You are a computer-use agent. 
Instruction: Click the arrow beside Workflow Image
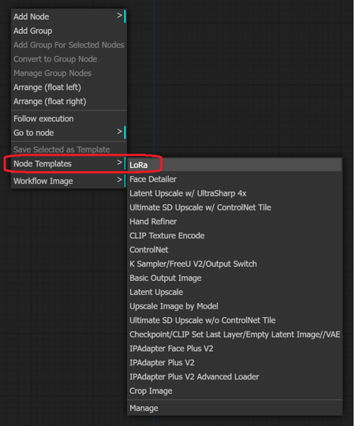click(x=119, y=180)
